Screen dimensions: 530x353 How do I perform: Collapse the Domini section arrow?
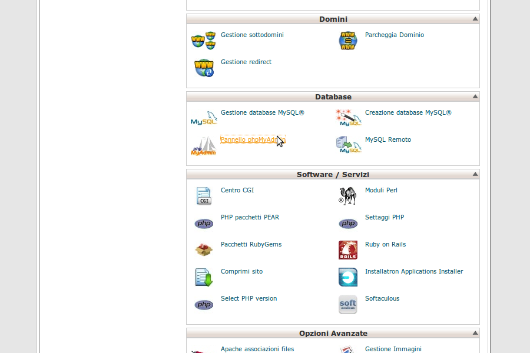tap(475, 19)
